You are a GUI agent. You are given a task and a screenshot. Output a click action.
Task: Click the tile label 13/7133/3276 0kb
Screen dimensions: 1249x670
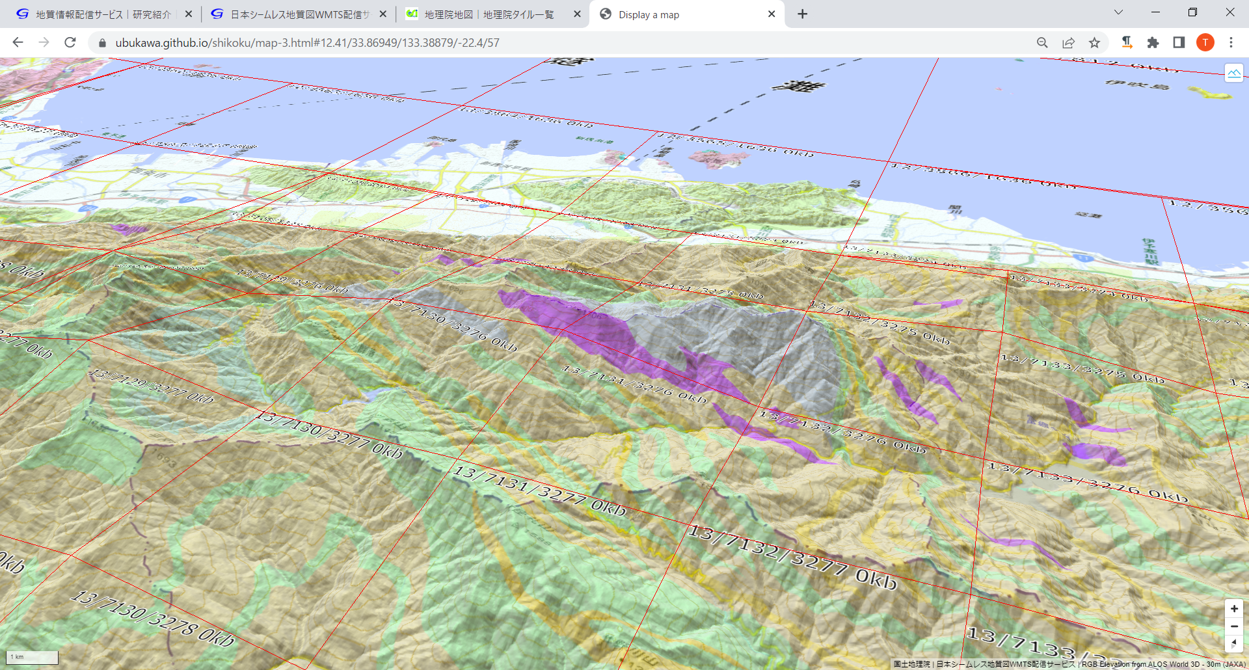(1088, 483)
